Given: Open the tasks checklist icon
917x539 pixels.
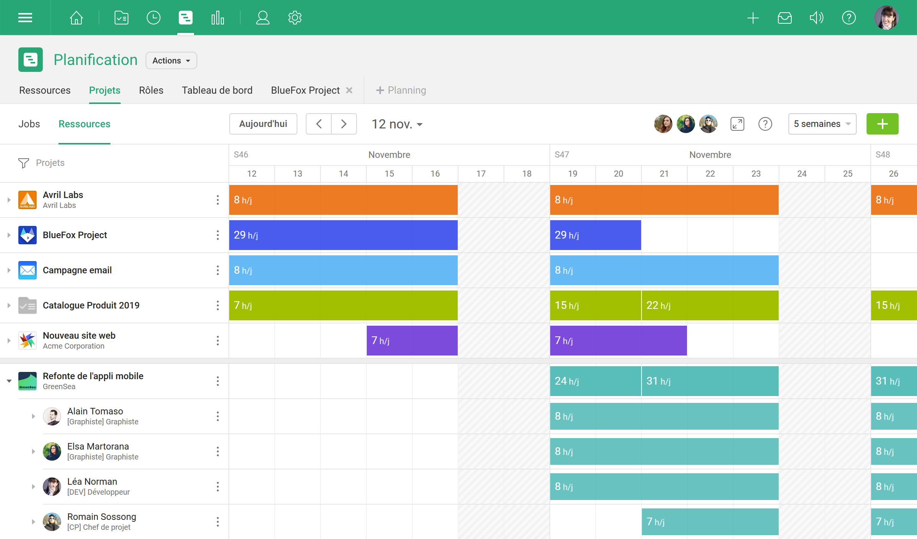Looking at the screenshot, I should click(x=121, y=18).
